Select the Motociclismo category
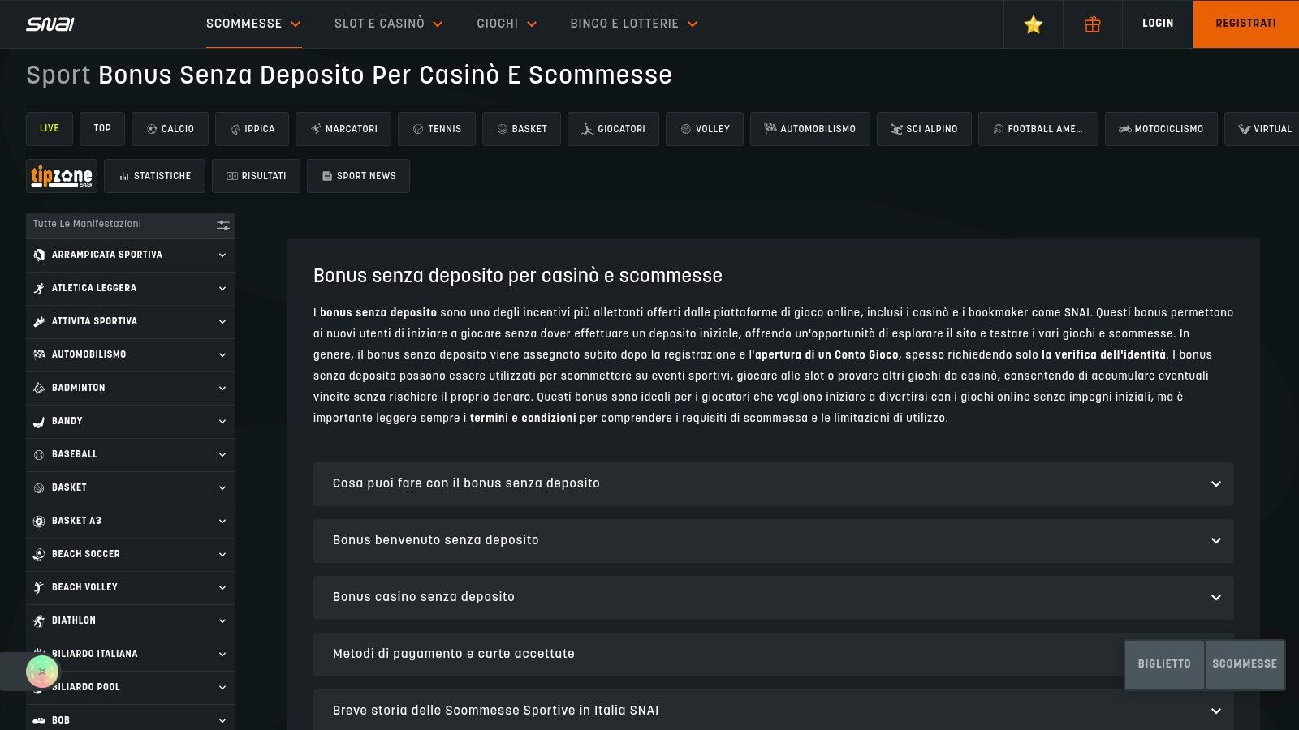Image resolution: width=1299 pixels, height=730 pixels. [x=1161, y=129]
